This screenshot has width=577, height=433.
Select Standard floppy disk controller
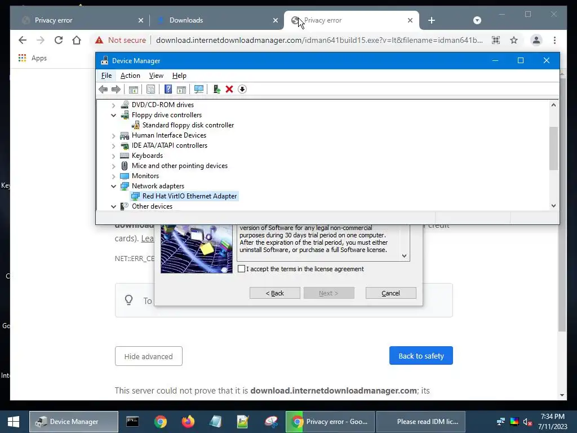point(188,125)
